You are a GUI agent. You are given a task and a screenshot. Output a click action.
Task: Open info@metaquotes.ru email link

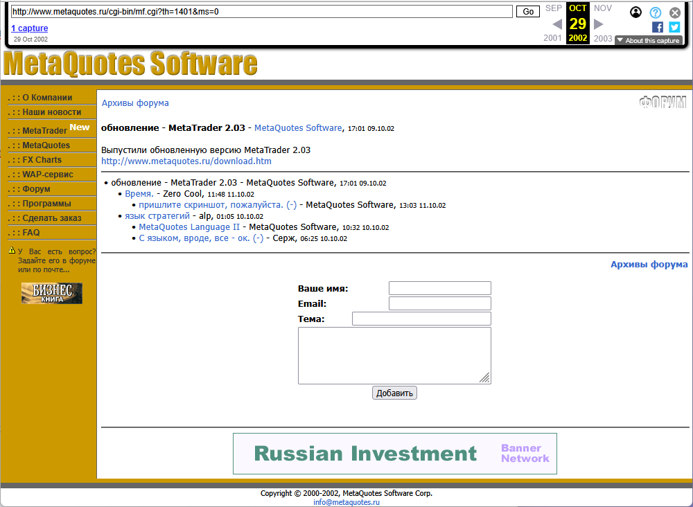click(346, 502)
